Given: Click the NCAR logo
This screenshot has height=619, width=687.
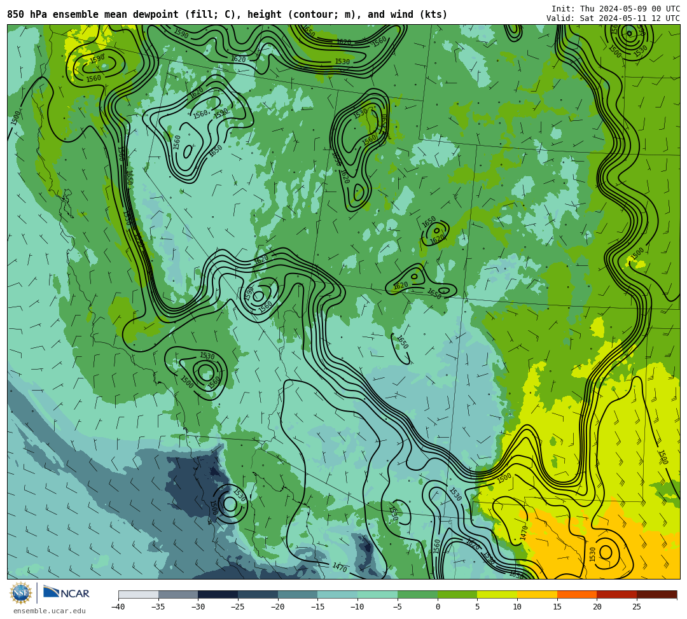Looking at the screenshot, I should coord(67,593).
